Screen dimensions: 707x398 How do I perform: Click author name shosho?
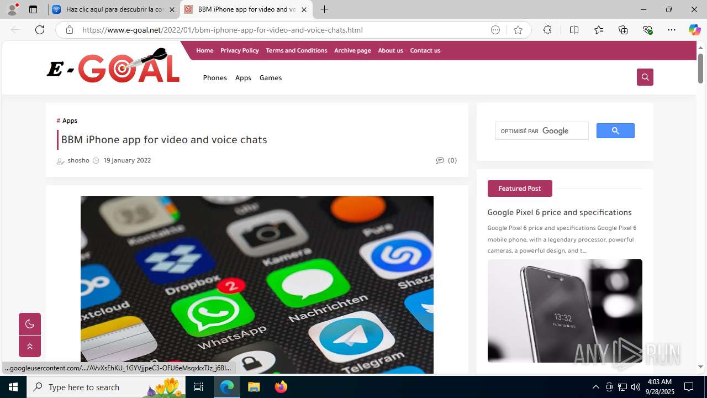tap(78, 160)
